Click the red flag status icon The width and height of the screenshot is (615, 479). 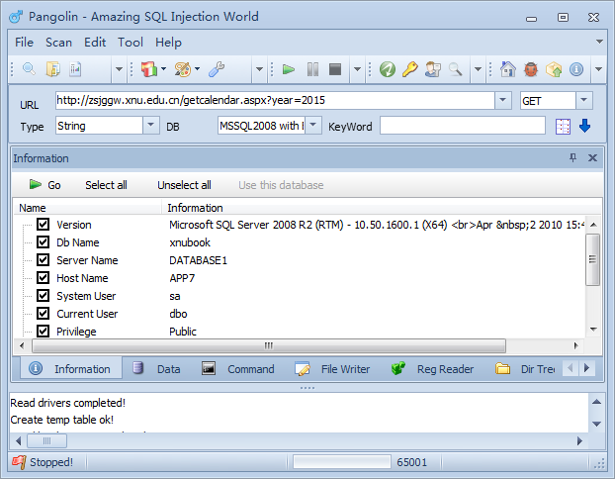click(19, 462)
